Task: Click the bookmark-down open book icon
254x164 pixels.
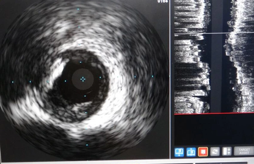Action: click(x=179, y=152)
